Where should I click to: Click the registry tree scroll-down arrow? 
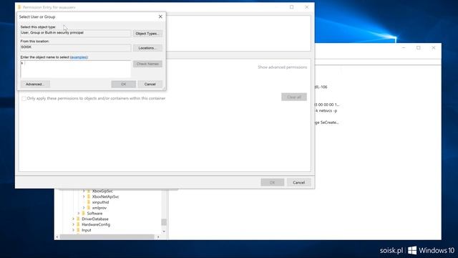(164, 231)
